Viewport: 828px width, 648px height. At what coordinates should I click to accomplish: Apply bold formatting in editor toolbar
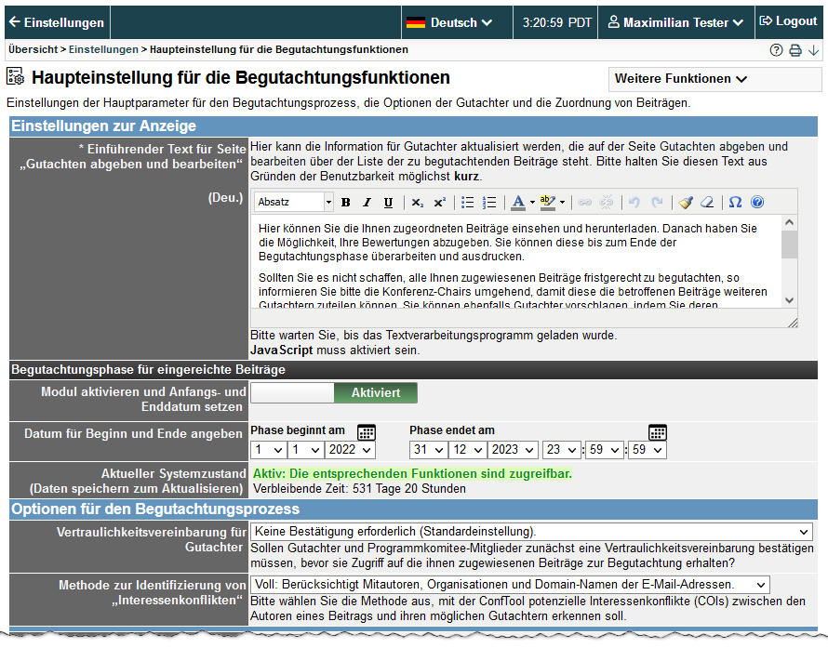346,202
